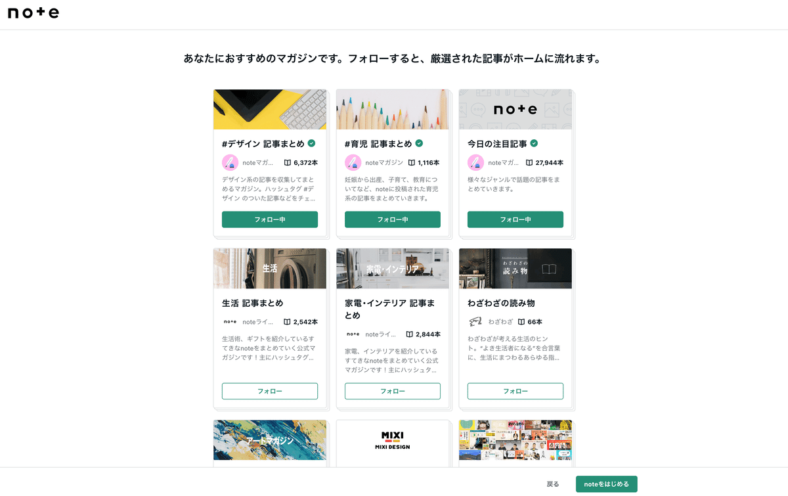Click the verified badge beside #デザイン 記事まとめ
The width and height of the screenshot is (788, 496).
[x=311, y=143]
